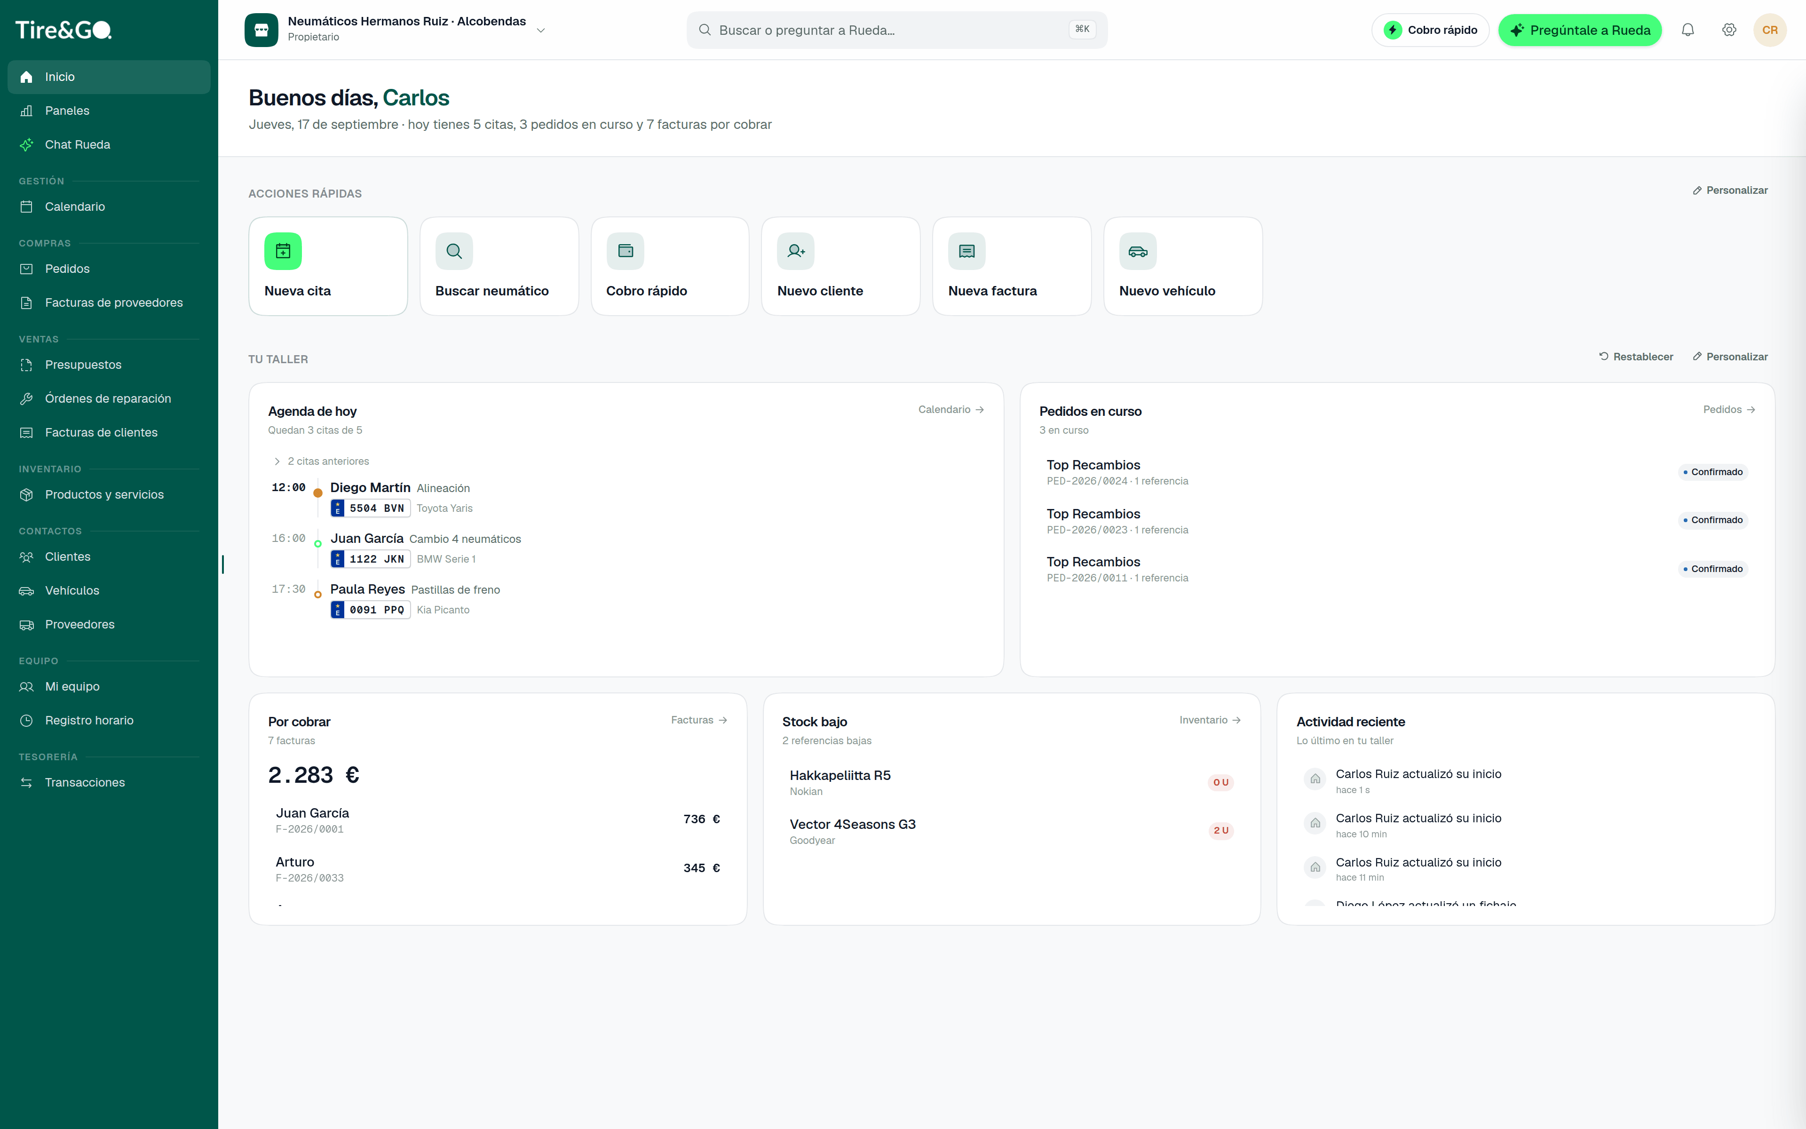Click the Buscar neumático magnifier icon
This screenshot has height=1129, width=1806.
click(x=454, y=251)
